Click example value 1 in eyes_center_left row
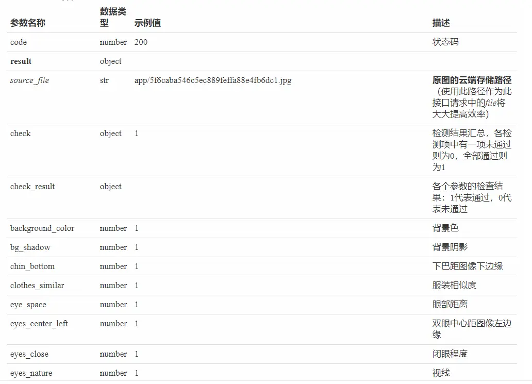Screen dimensions: 532x384 pos(137,324)
